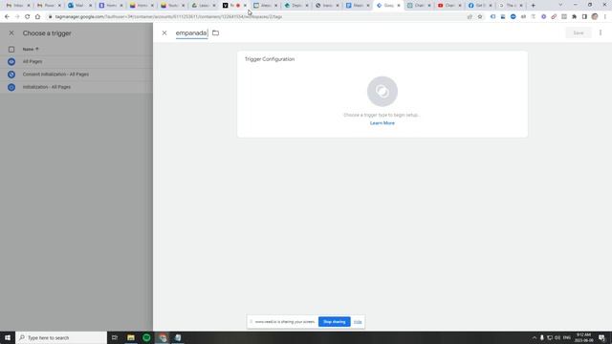Expand the tab search chevron
The image size is (612, 344).
[560, 5]
